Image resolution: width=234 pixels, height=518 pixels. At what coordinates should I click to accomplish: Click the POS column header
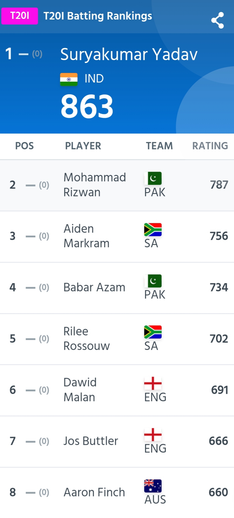pos(24,146)
